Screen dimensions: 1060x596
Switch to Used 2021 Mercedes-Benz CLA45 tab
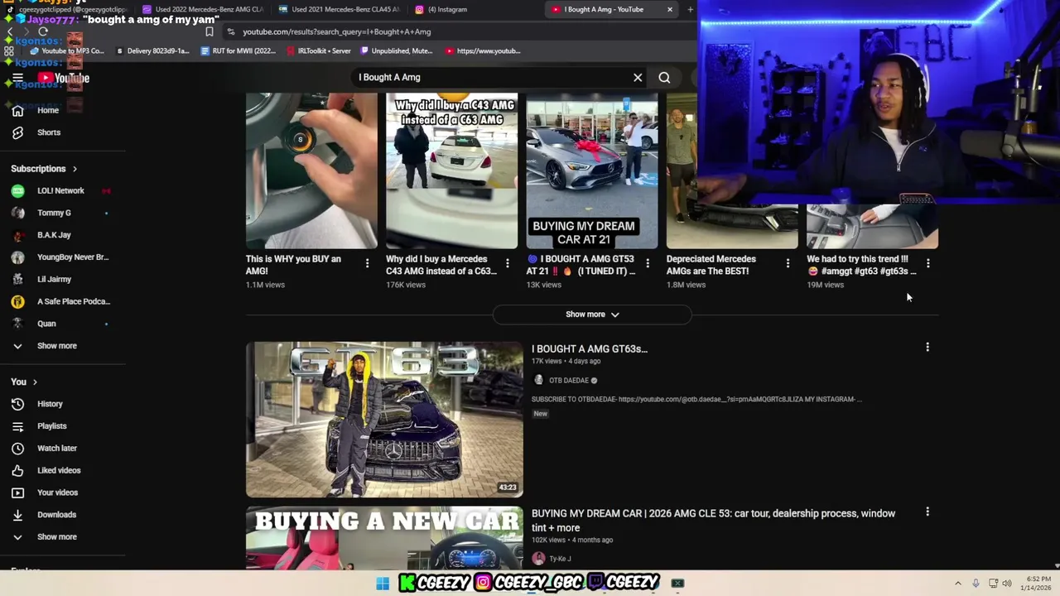tap(340, 9)
